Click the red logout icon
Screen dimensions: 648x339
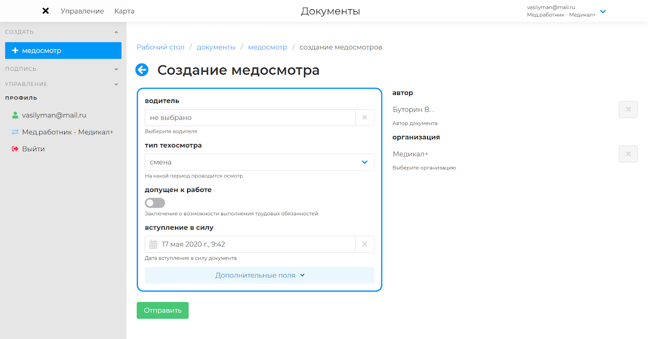(15, 149)
